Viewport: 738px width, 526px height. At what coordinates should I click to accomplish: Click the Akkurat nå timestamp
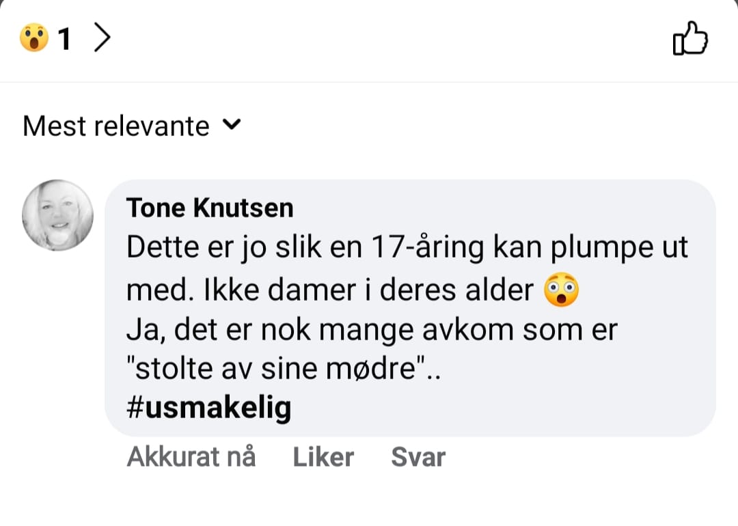[191, 456]
